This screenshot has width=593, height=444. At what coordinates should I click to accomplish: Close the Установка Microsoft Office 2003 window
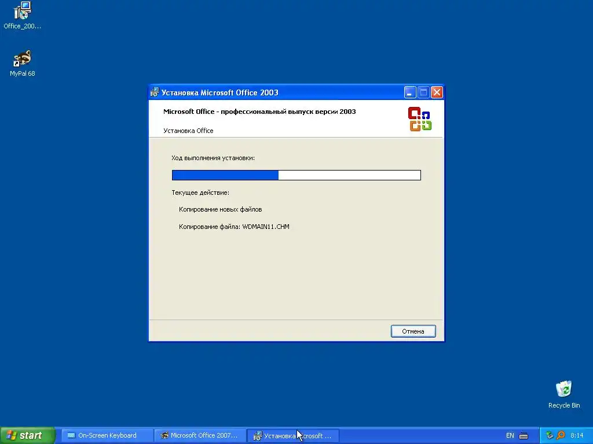pyautogui.click(x=437, y=92)
